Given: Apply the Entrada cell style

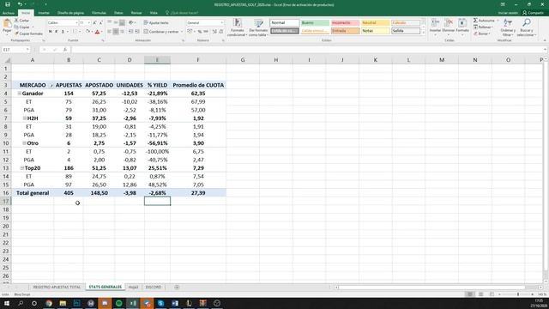Looking at the screenshot, I should 345,31.
